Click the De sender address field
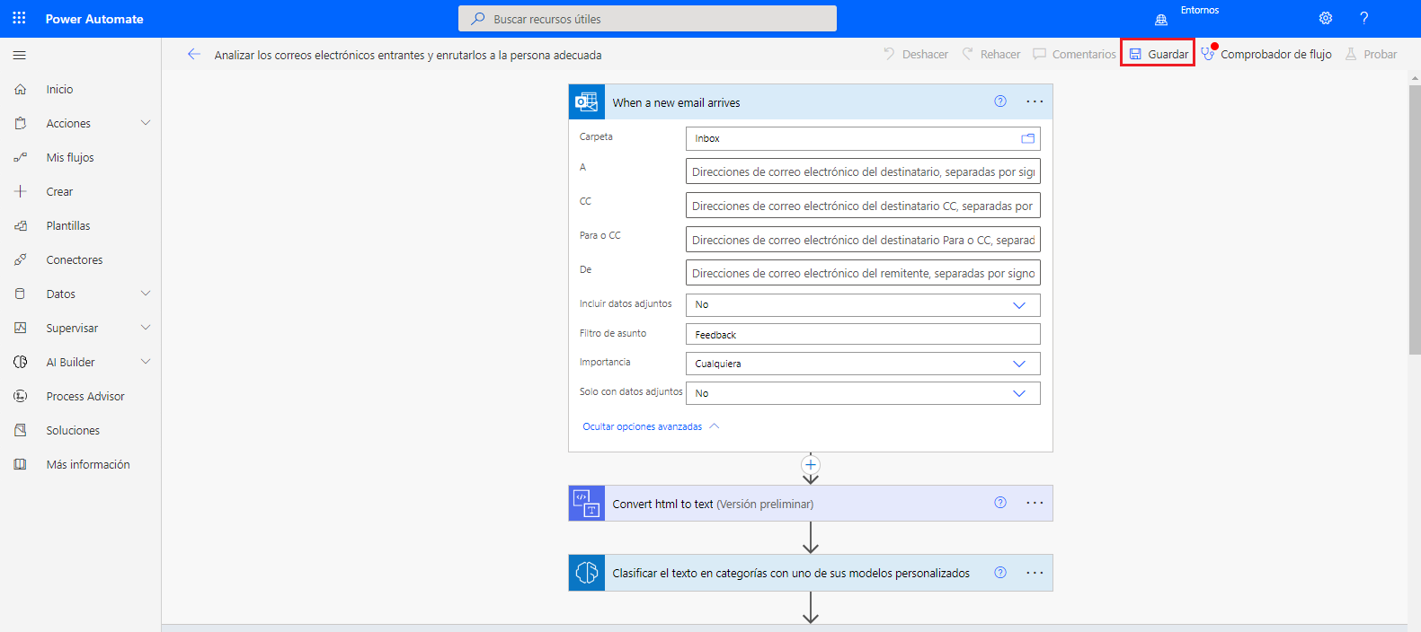 point(863,273)
